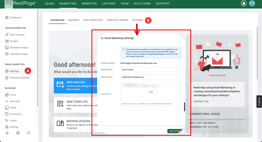Viewport: 262px width, 142px height.
Task: Click the Sender Name input field
Action: [151, 69]
